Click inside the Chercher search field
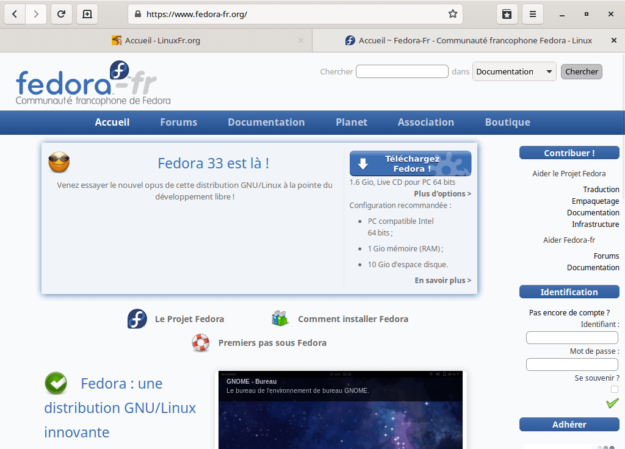Screen dimensions: 625x449 pyautogui.click(x=402, y=72)
